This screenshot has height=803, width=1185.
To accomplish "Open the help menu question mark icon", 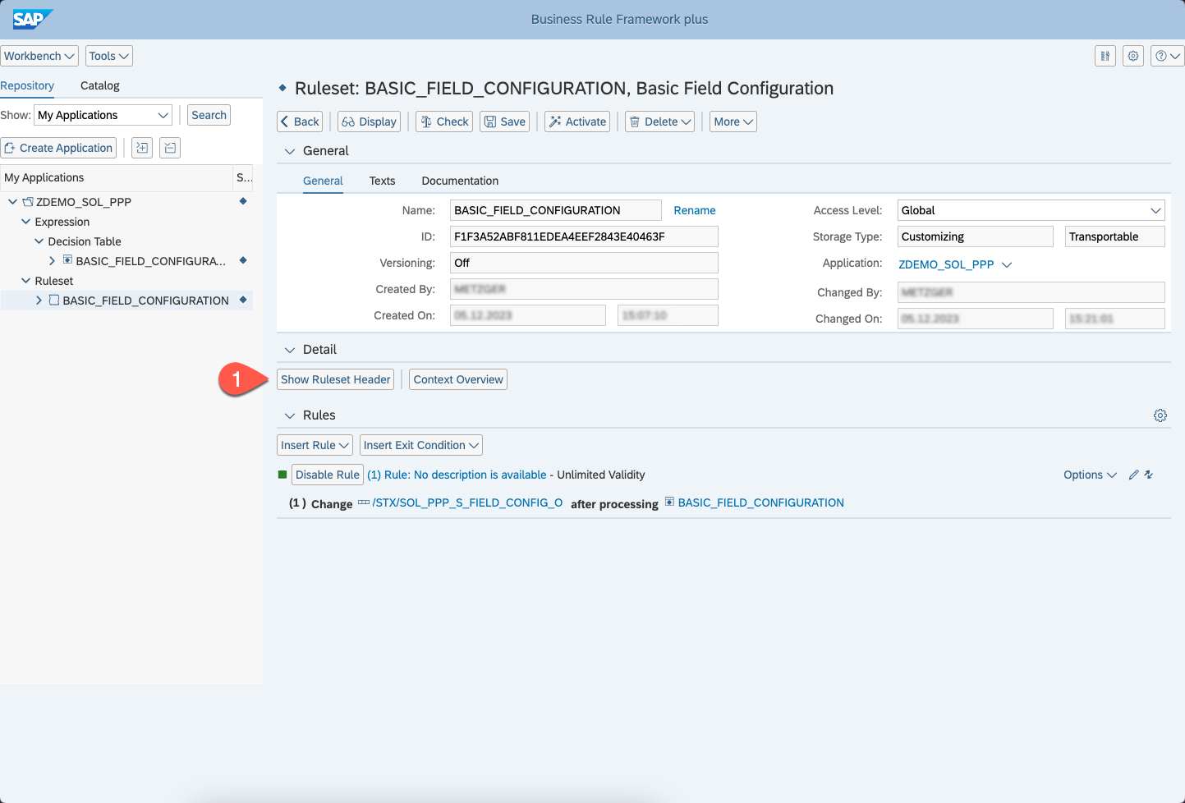I will click(x=1166, y=56).
